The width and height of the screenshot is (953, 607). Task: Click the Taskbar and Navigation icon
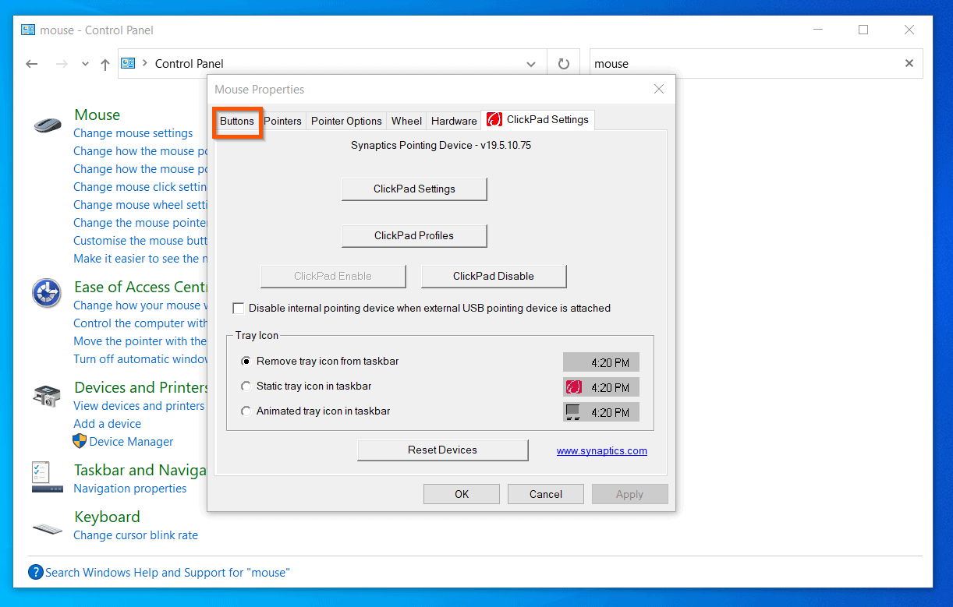click(x=47, y=478)
